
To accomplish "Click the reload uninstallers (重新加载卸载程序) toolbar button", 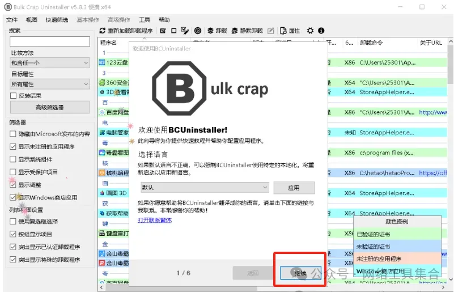I will (x=126, y=31).
